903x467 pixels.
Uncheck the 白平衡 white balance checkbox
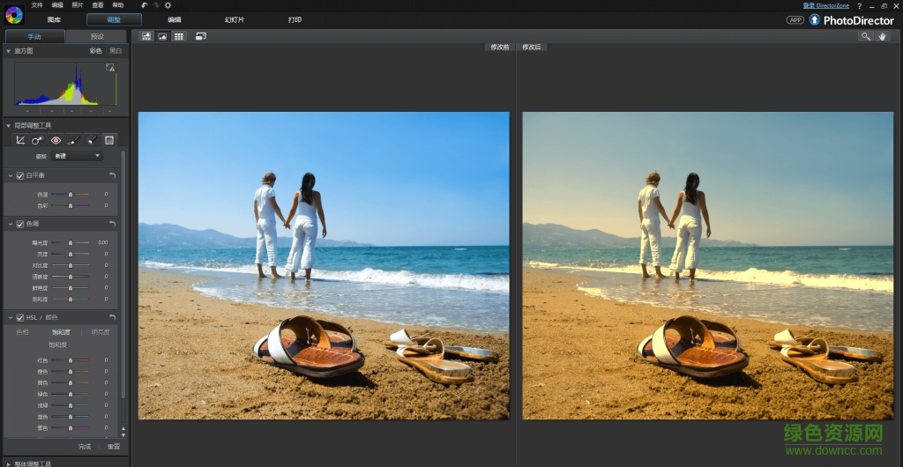click(x=20, y=176)
